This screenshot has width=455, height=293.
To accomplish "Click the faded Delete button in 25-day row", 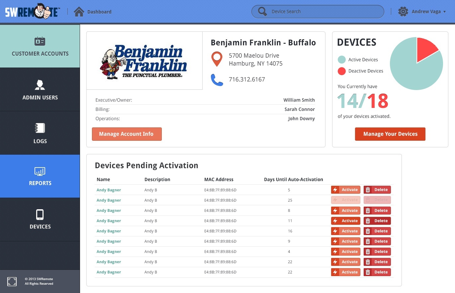I will [x=377, y=200].
